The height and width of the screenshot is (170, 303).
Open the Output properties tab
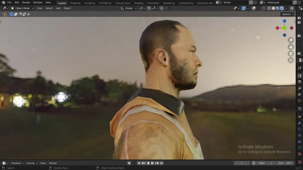coord(300,82)
